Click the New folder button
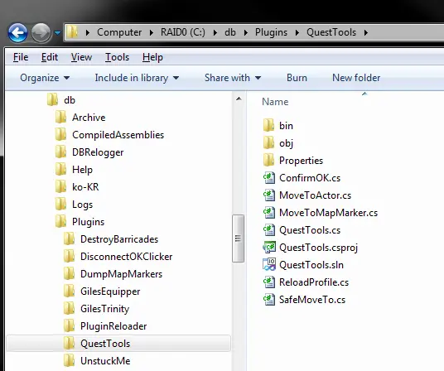The height and width of the screenshot is (371, 444). pos(356,78)
